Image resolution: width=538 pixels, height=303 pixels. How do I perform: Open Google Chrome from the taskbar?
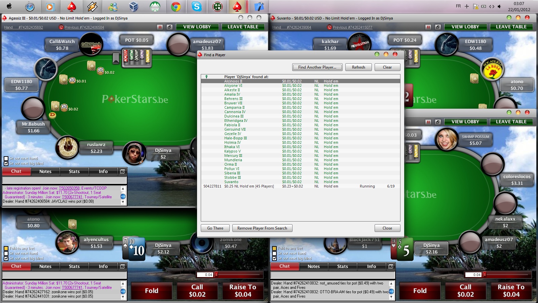(x=176, y=6)
